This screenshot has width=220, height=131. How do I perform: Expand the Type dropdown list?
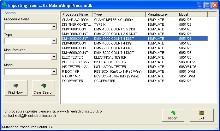click(x=54, y=42)
